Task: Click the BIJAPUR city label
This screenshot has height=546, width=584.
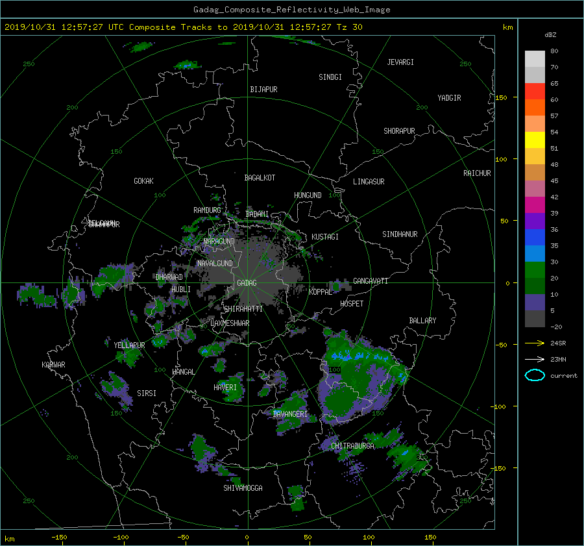Action: 263,90
